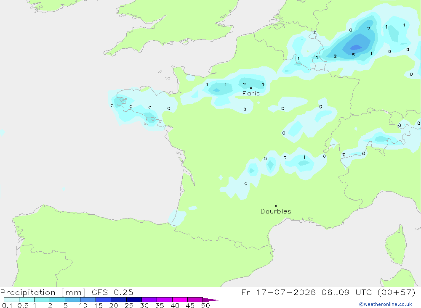Click the legend label 45

coord(190,305)
